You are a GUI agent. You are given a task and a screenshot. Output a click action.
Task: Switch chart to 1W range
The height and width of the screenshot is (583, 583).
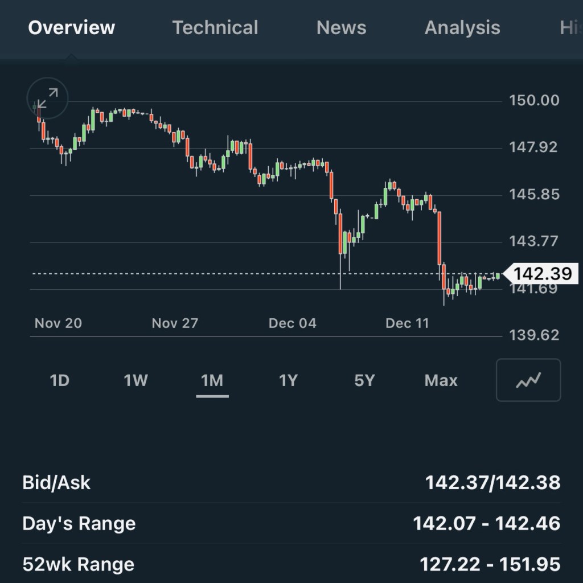[x=136, y=380]
